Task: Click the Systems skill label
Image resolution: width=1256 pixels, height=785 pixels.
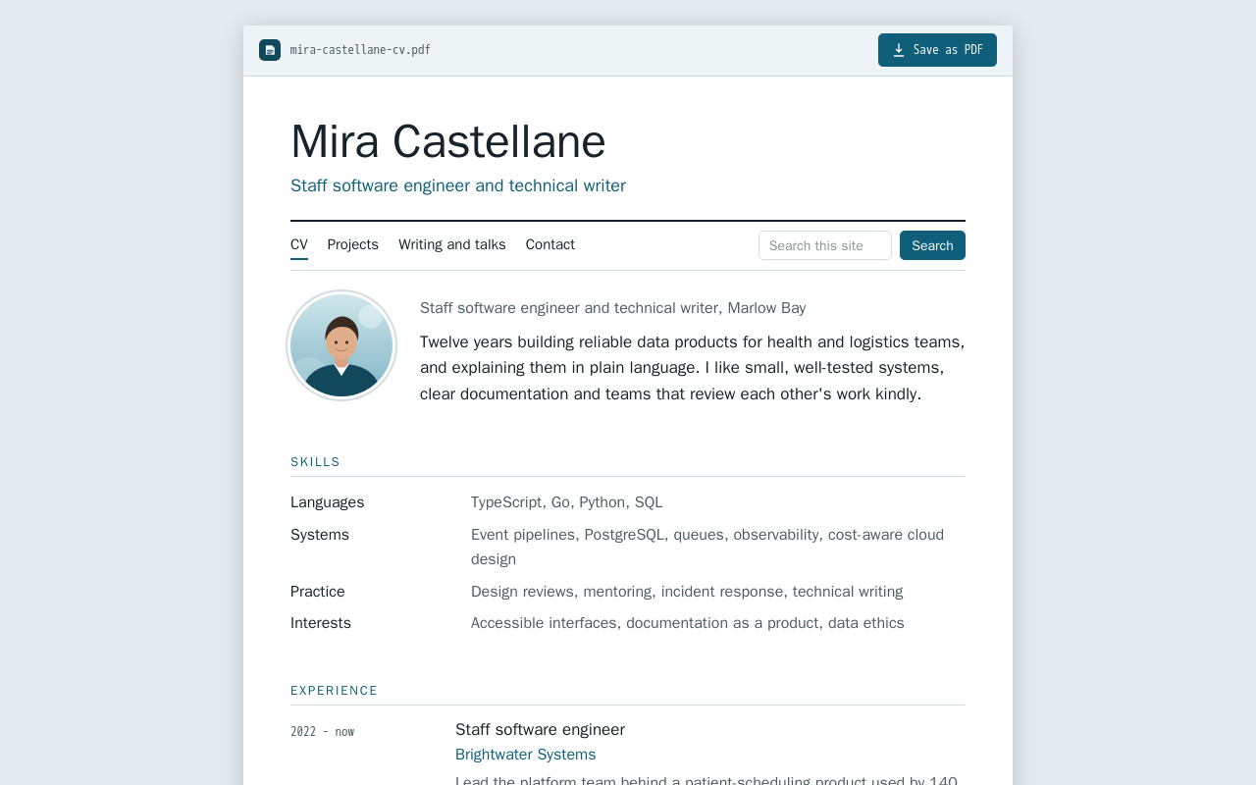Action: click(x=320, y=535)
